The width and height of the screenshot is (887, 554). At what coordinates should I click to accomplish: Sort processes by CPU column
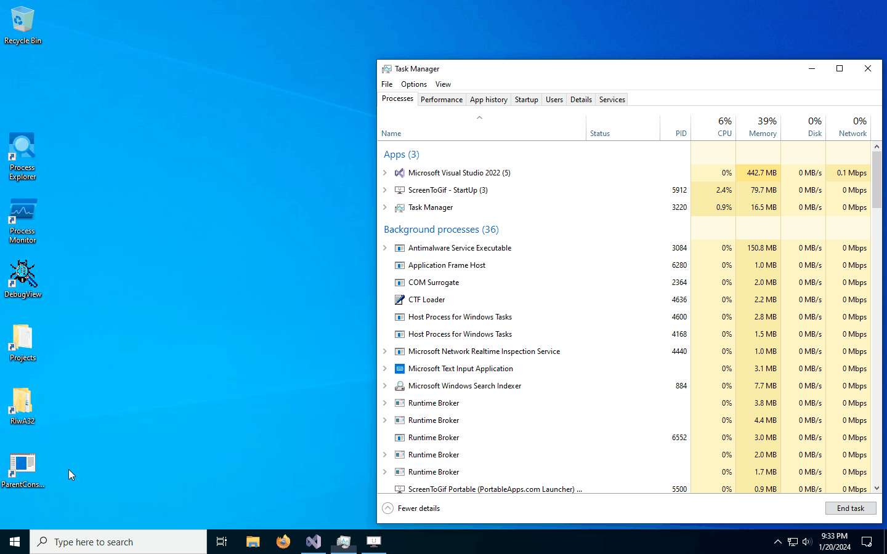pos(713,128)
